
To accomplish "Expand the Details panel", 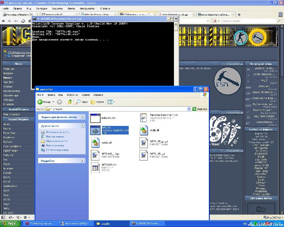I will coord(82,160).
